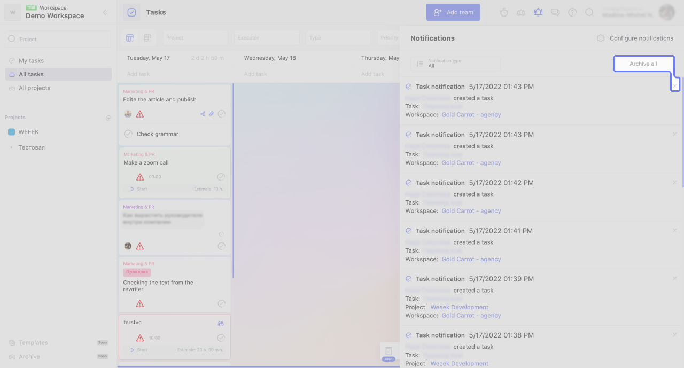The height and width of the screenshot is (368, 684).
Task: Click the help question mark icon
Action: point(572,12)
